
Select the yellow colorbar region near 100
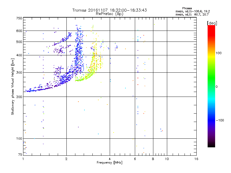(x=211, y=53)
